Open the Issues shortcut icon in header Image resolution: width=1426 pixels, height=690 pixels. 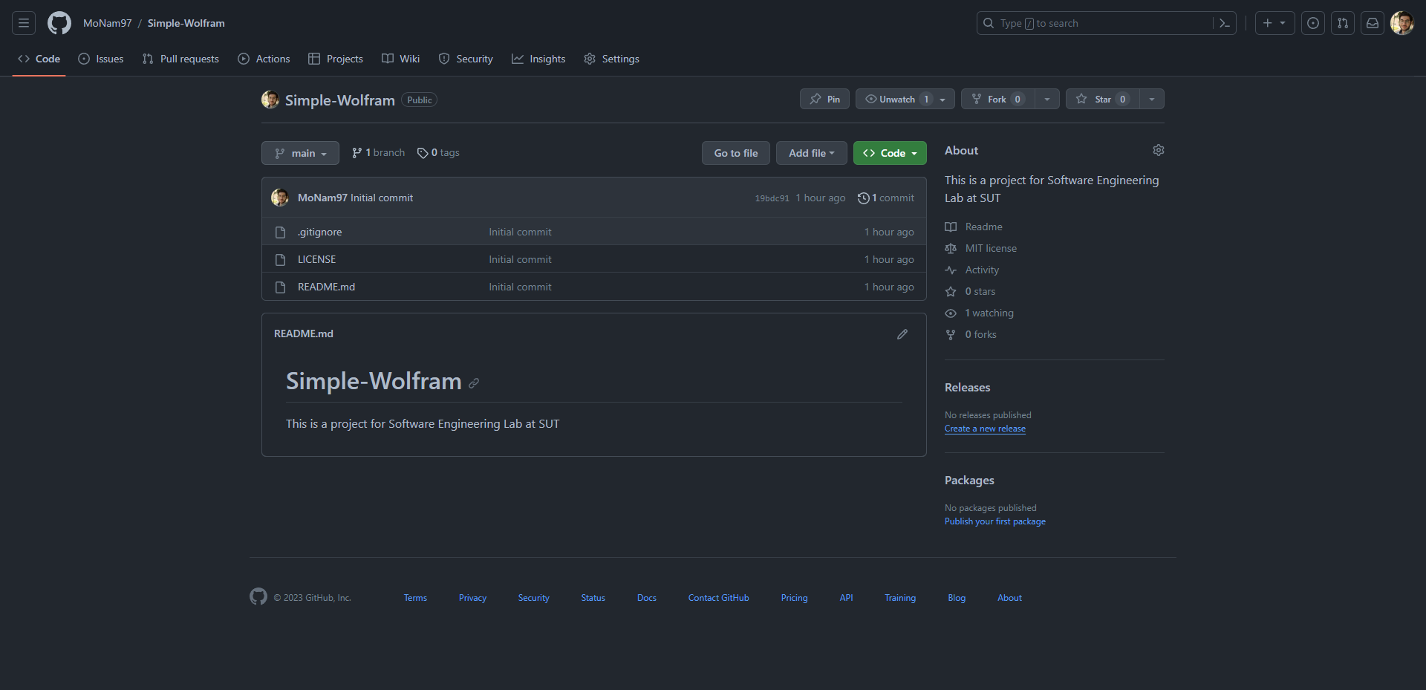click(x=1313, y=23)
